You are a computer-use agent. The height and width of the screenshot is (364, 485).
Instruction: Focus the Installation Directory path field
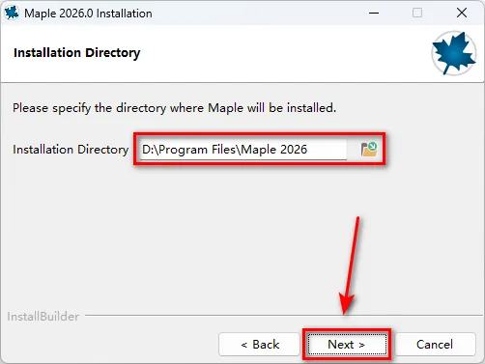(x=243, y=150)
